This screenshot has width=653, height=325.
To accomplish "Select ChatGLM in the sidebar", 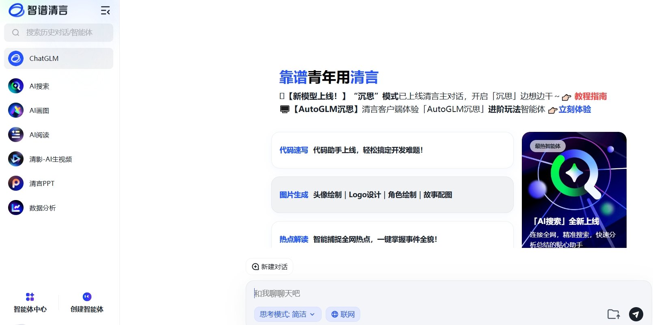I will click(58, 58).
